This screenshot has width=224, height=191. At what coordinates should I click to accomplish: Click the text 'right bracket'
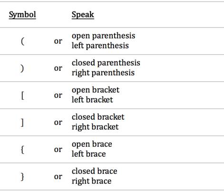95,127
